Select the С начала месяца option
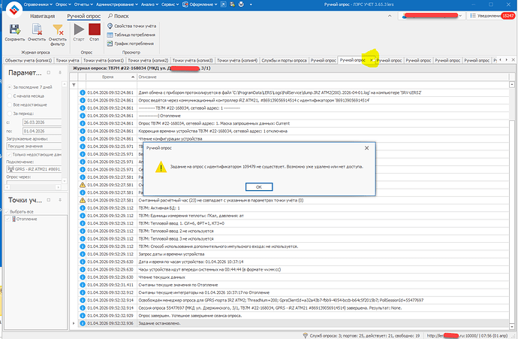This screenshot has width=518, height=339. coord(11,95)
